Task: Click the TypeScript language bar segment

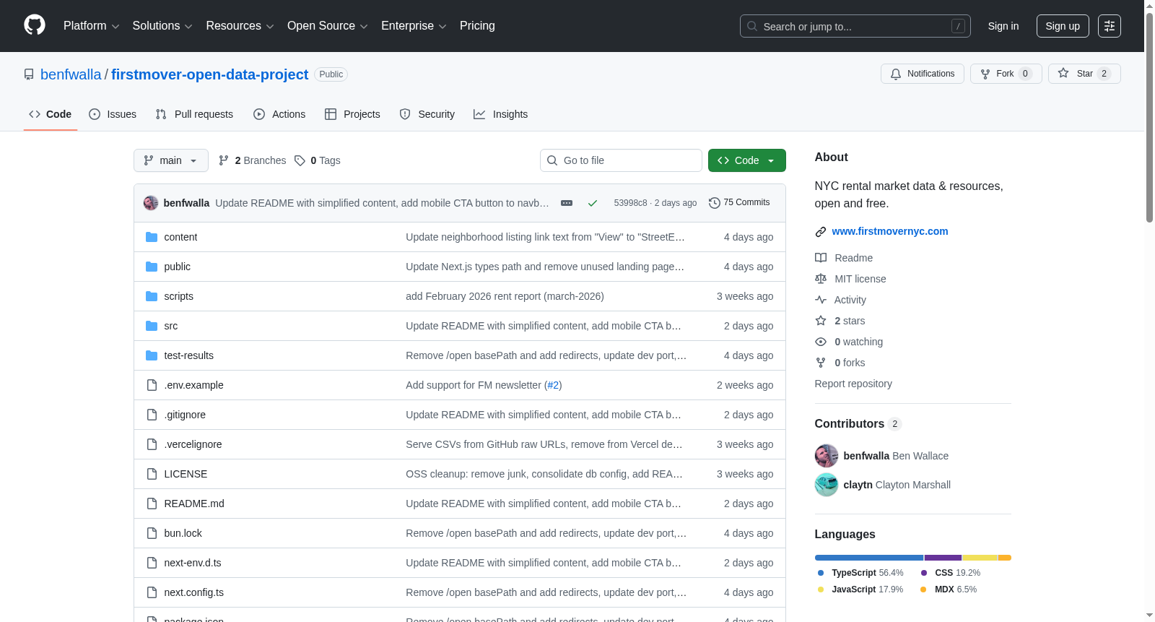Action: pos(869,558)
